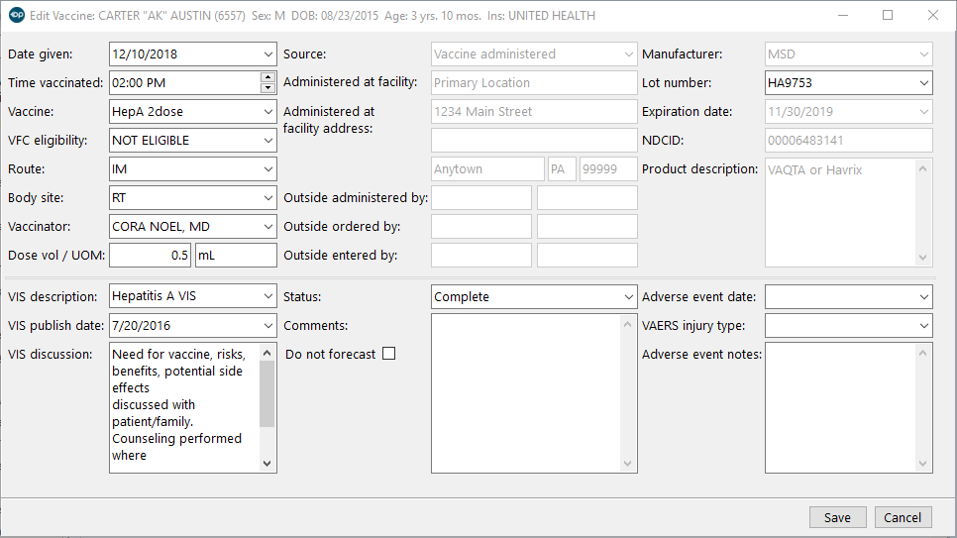957x538 pixels.
Task: Click Comments scrollbar down arrow
Action: click(x=627, y=464)
